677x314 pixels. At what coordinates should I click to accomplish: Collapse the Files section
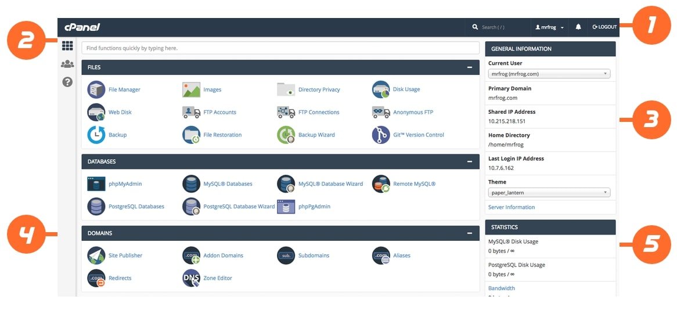tap(469, 67)
